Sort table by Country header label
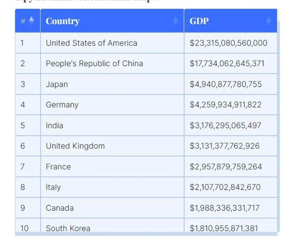Screen dimensions: 292x238 [x=63, y=21]
